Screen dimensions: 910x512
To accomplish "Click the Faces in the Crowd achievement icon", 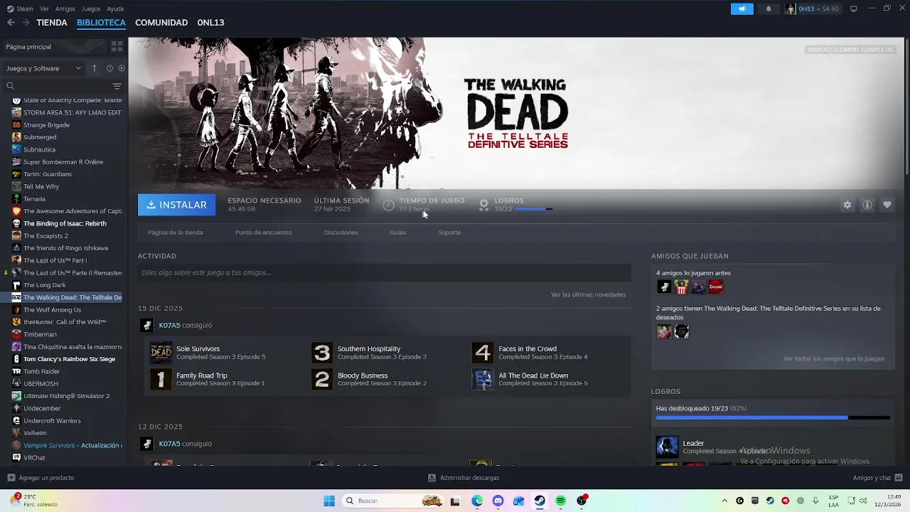I will point(483,353).
